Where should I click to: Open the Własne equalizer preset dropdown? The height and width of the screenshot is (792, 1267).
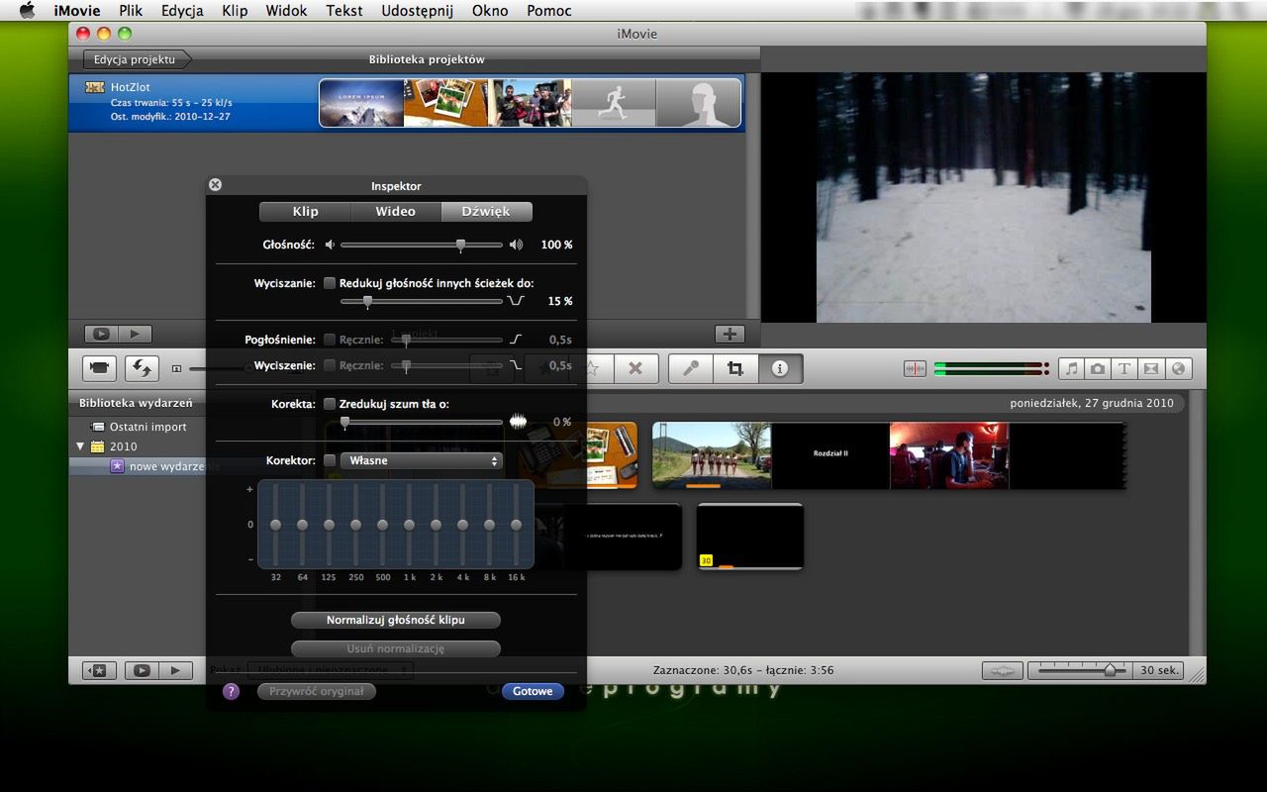[x=422, y=460]
